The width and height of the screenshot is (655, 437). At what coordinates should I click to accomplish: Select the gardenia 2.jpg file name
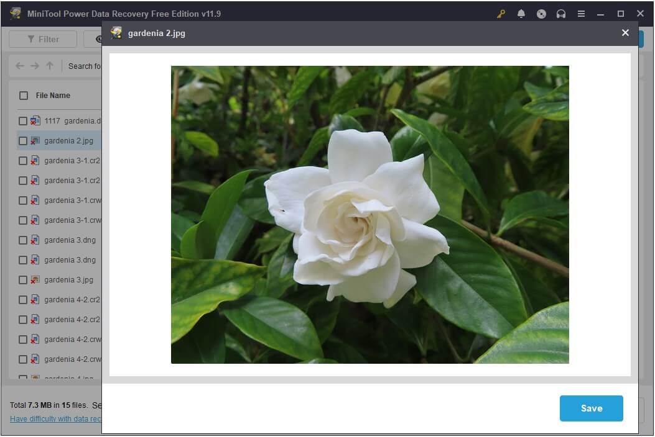(68, 141)
